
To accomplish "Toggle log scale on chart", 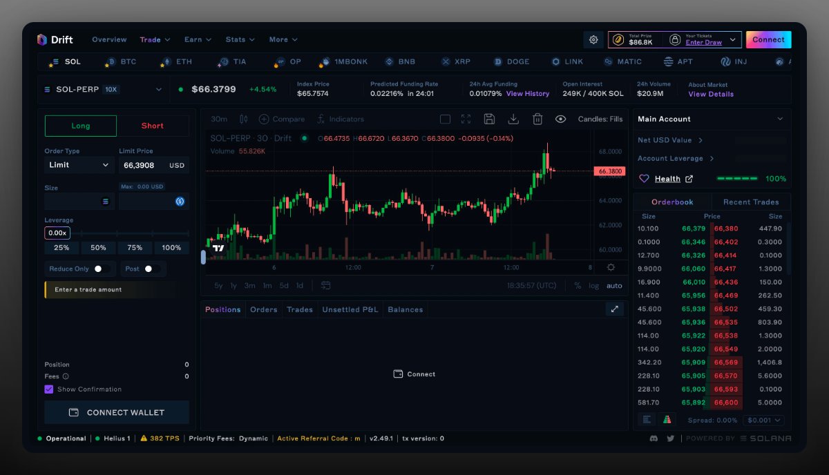I will 594,286.
